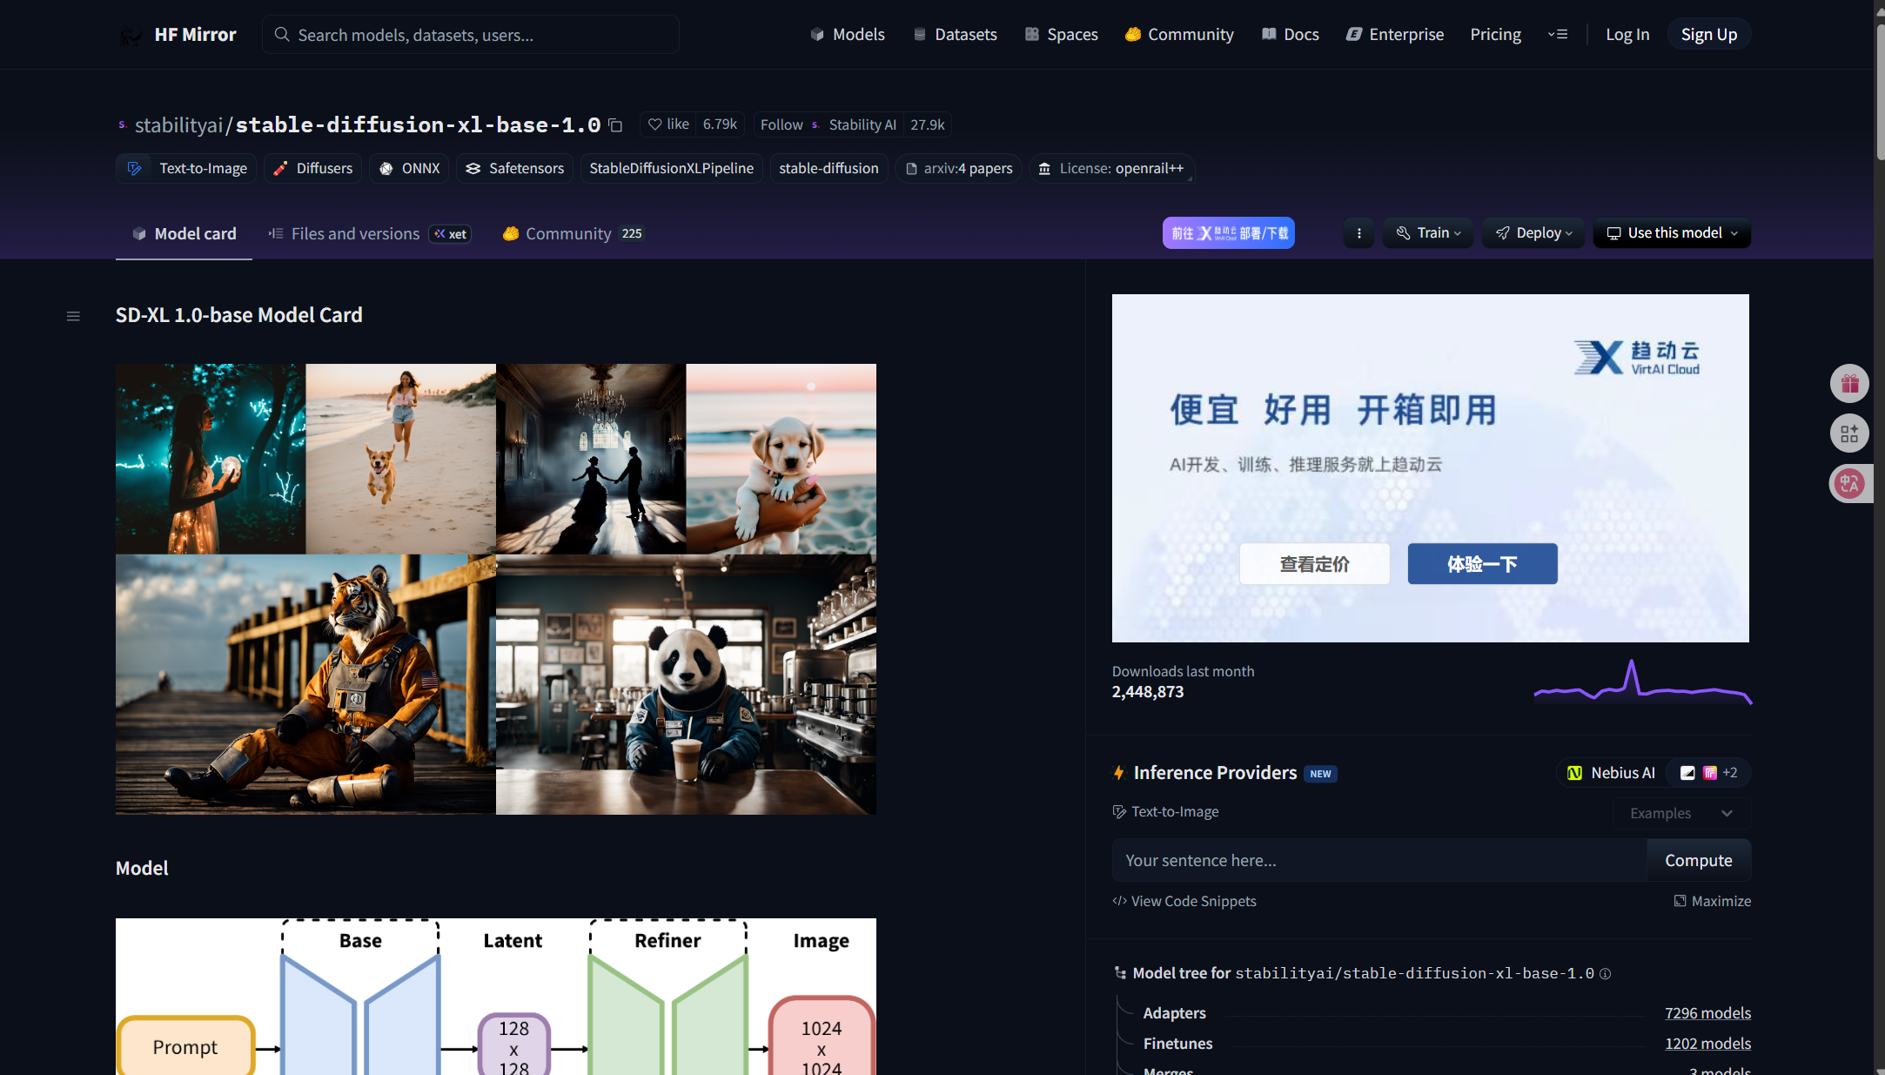Click the heart like icon
Screen dimensions: 1885x1075
[x=655, y=124]
